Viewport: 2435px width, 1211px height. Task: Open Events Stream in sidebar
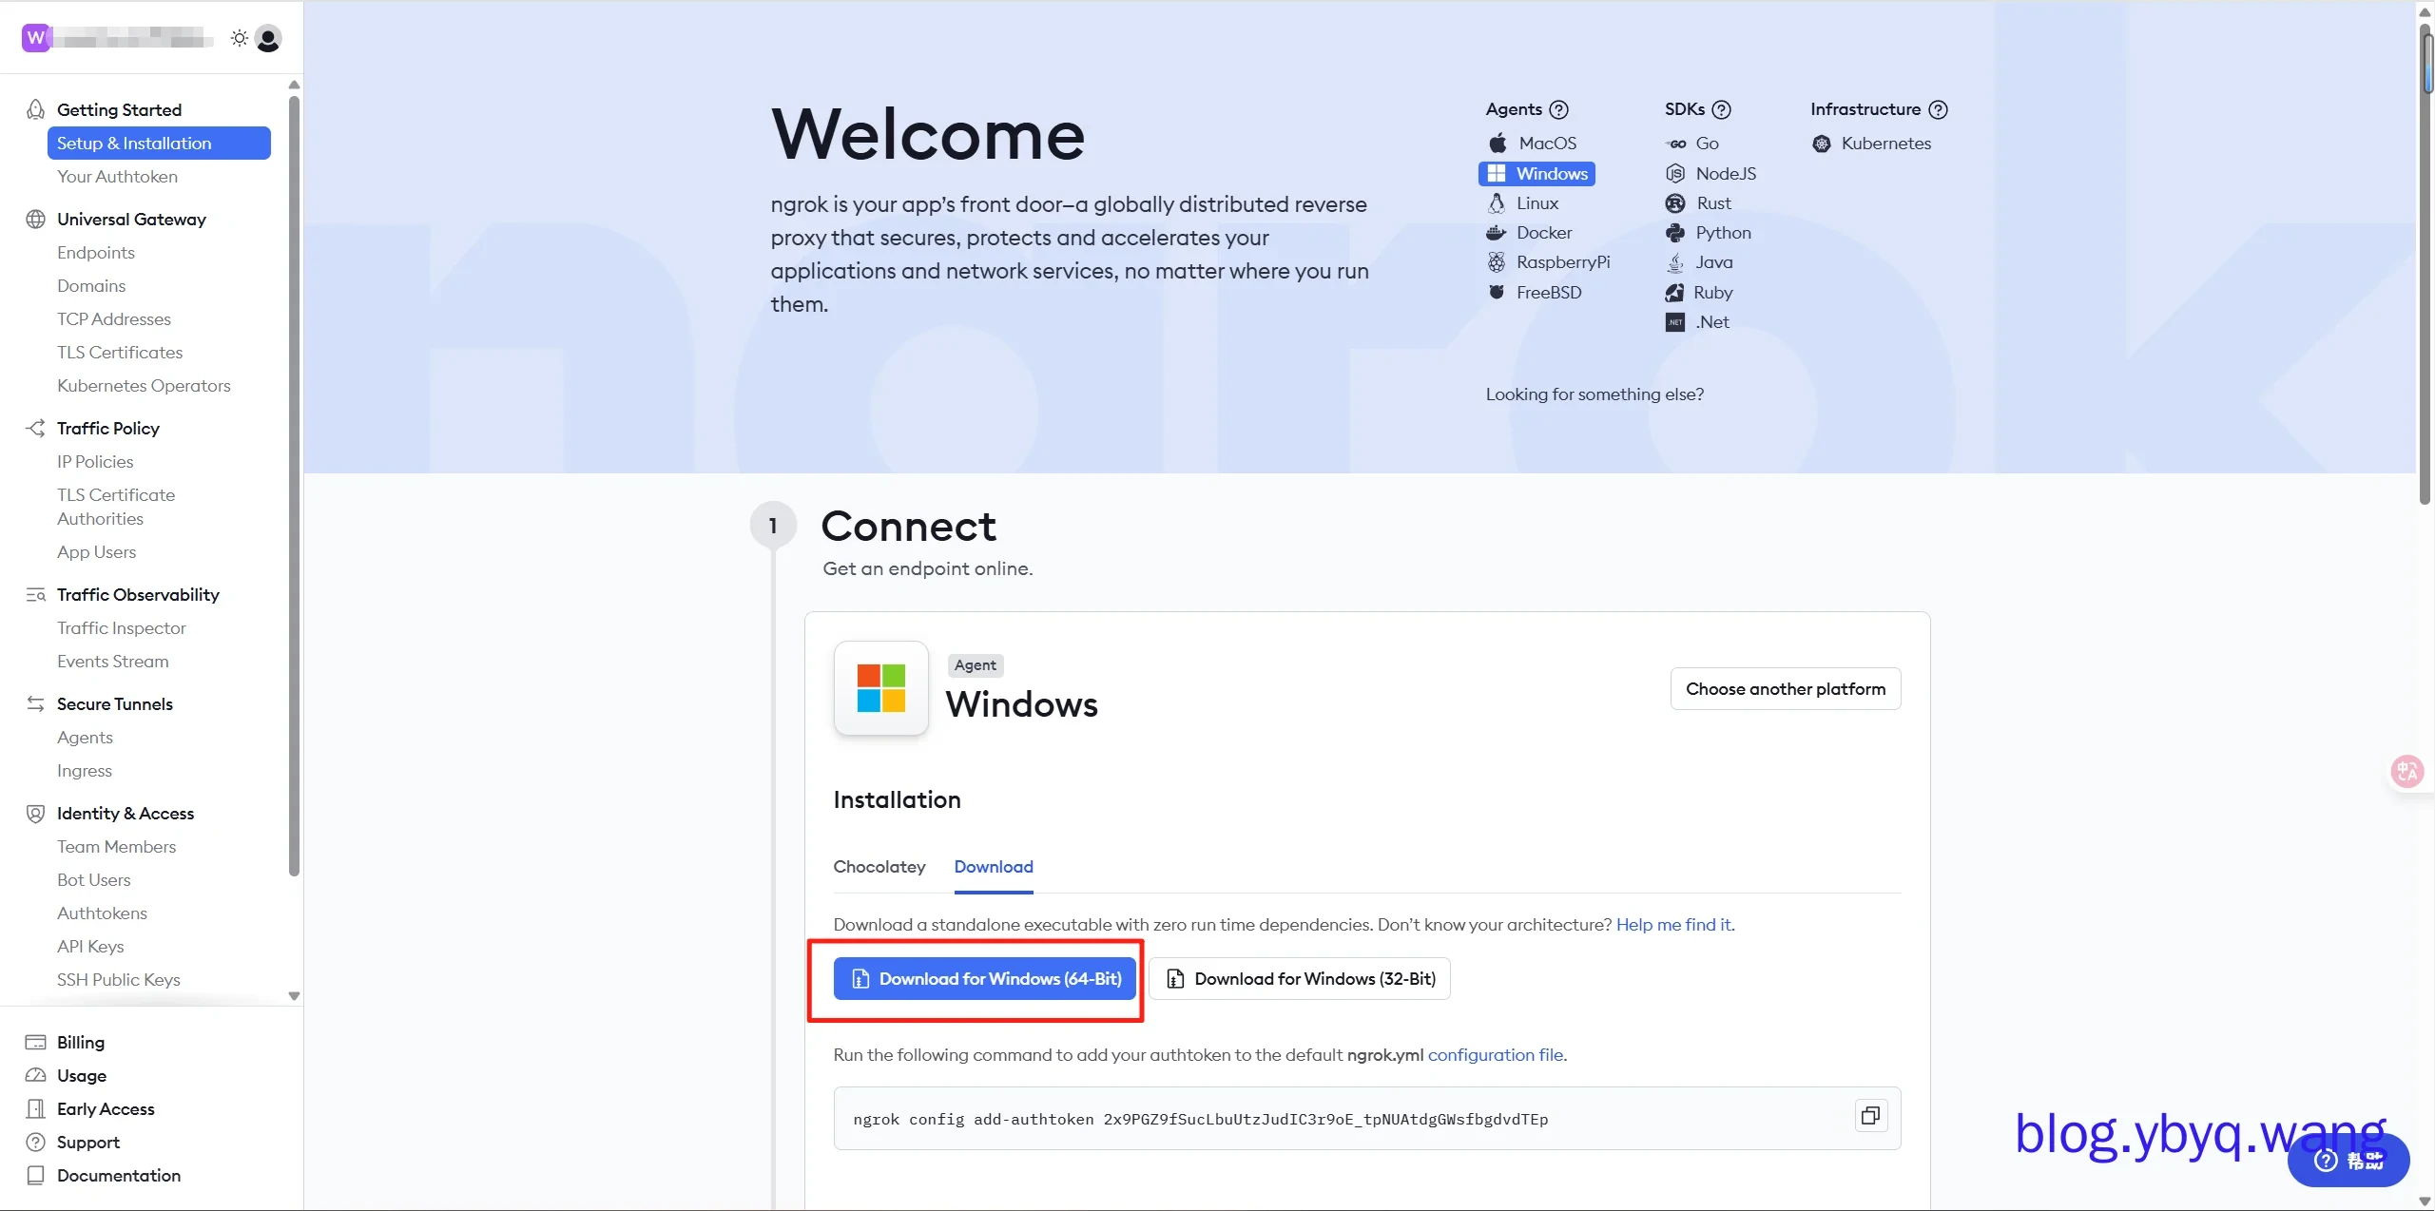click(113, 661)
